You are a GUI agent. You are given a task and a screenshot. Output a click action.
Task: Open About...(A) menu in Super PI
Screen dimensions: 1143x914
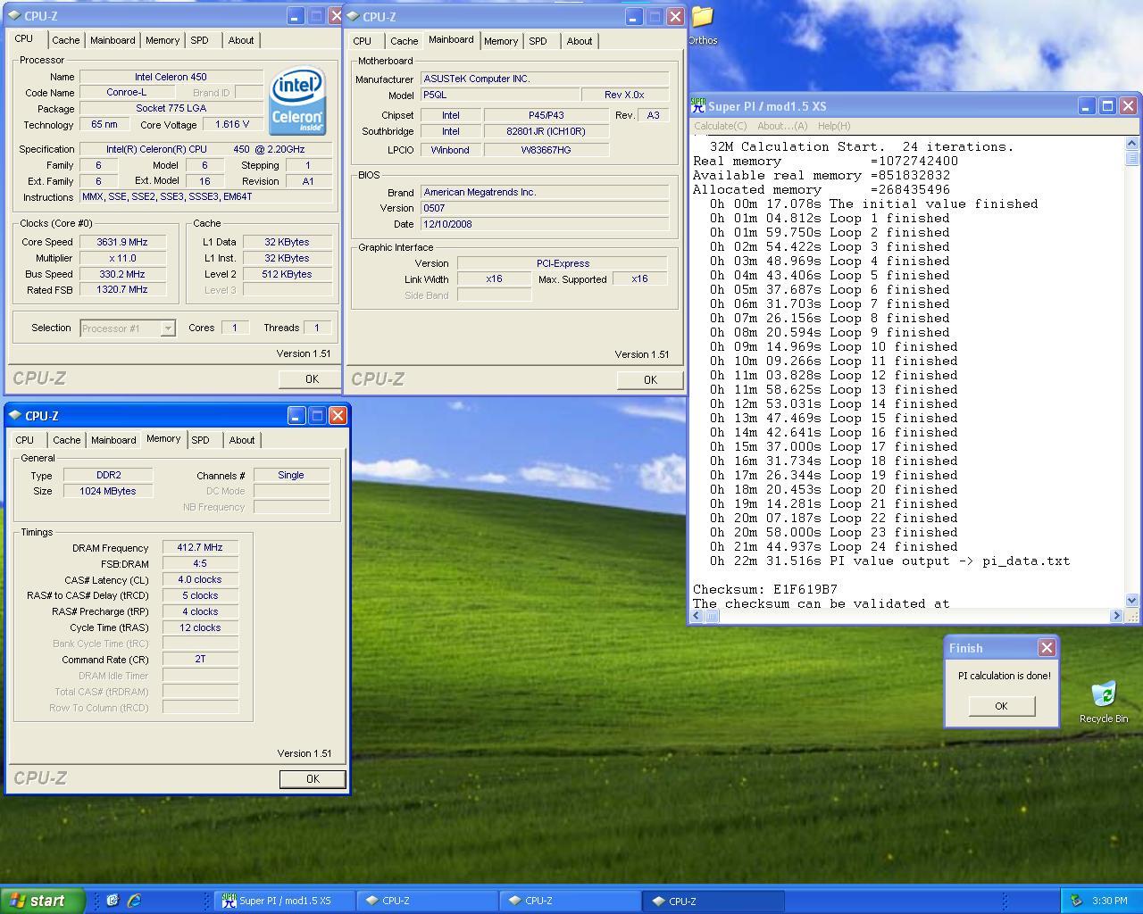click(x=782, y=126)
